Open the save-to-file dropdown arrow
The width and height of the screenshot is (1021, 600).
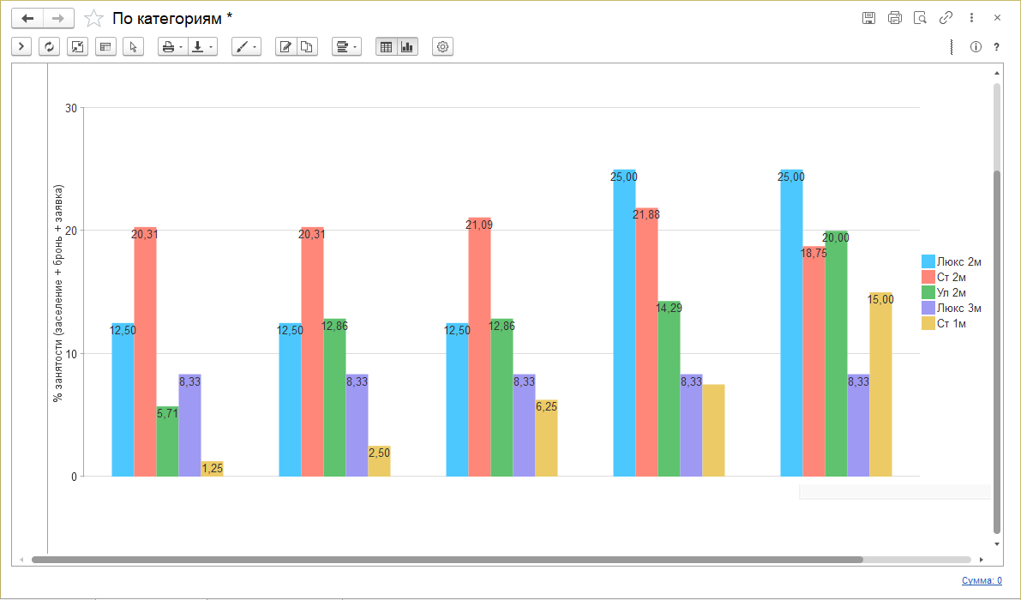click(x=211, y=47)
